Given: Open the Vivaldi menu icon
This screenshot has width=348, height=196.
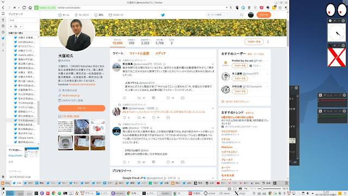Looking at the screenshot, I should (x=3, y=2).
